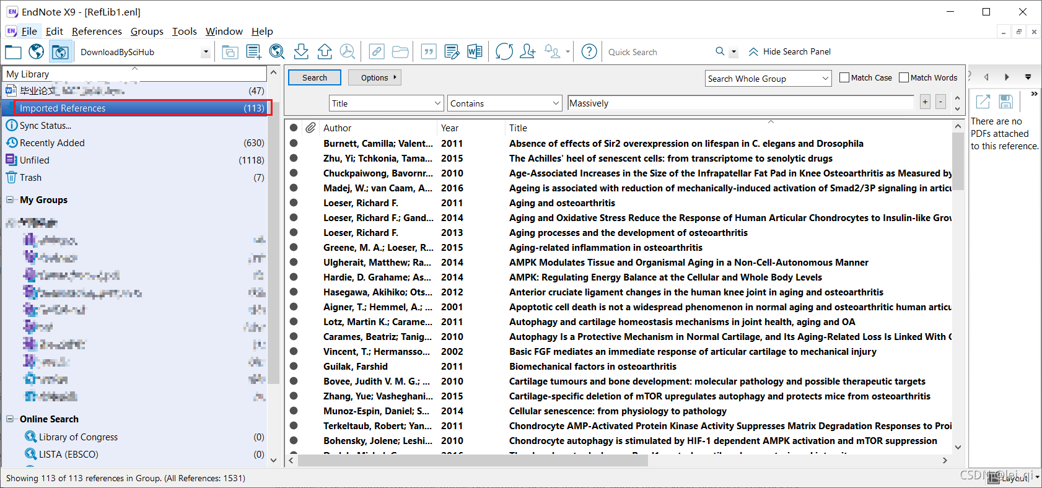Select Integrated Library and Online Search mode icon

click(x=60, y=52)
